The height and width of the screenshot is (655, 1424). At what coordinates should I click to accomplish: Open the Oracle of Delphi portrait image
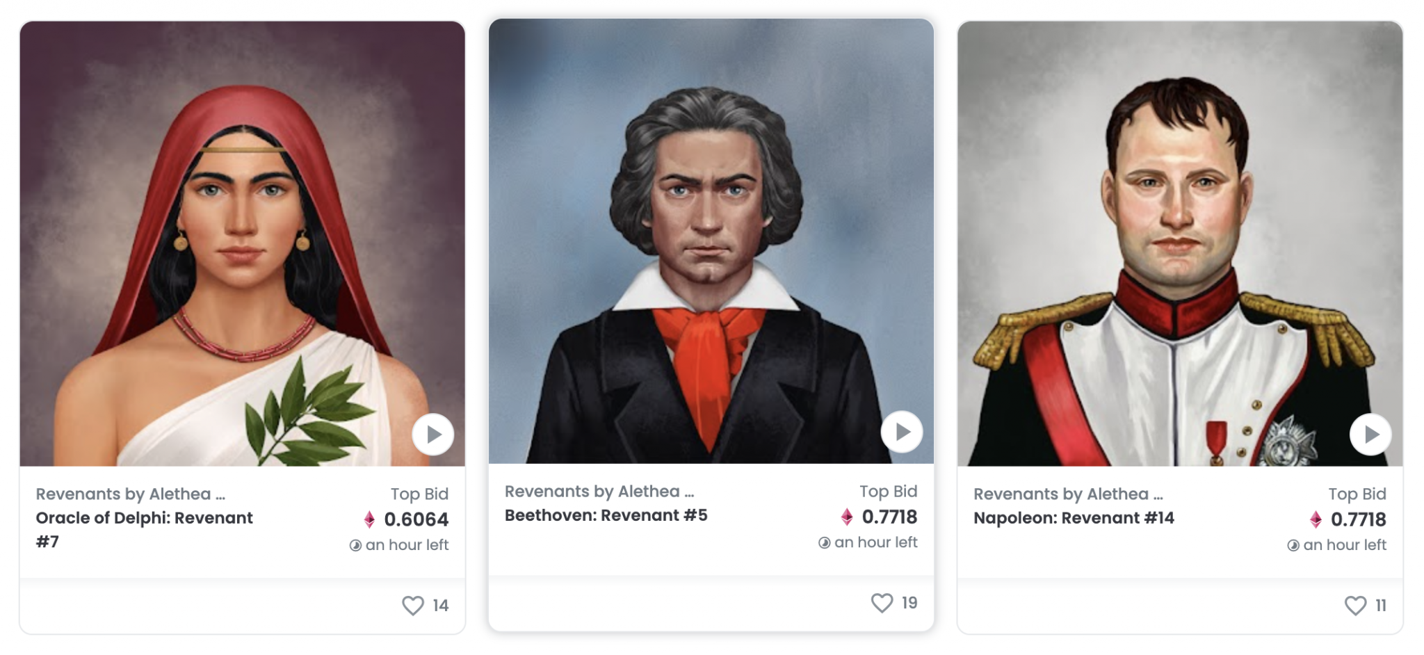(x=242, y=243)
